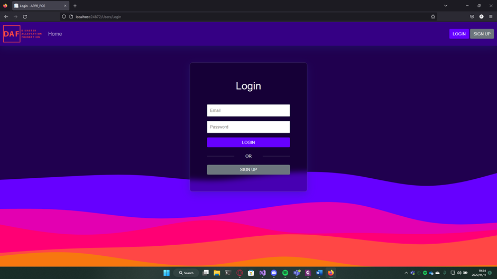
Task: Expand the hidden system tray icons chevron
Action: pyautogui.click(x=407, y=273)
